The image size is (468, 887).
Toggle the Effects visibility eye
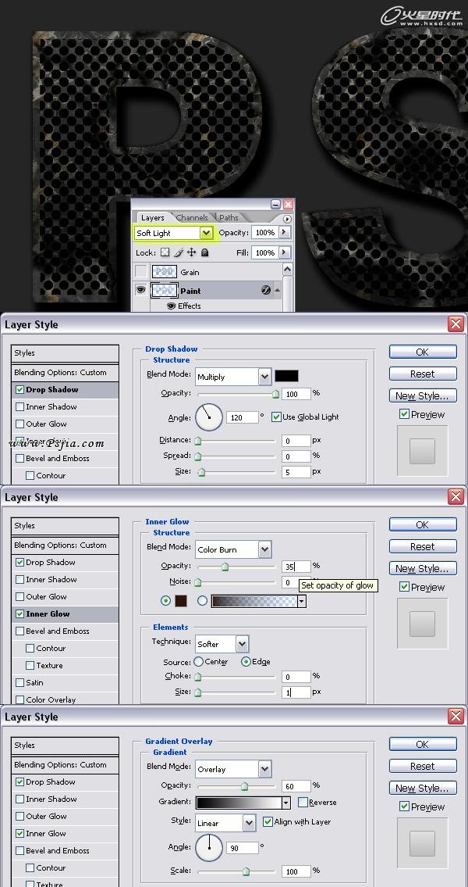pos(171,306)
